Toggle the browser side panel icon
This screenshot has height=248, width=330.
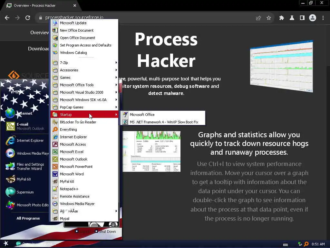point(302,18)
